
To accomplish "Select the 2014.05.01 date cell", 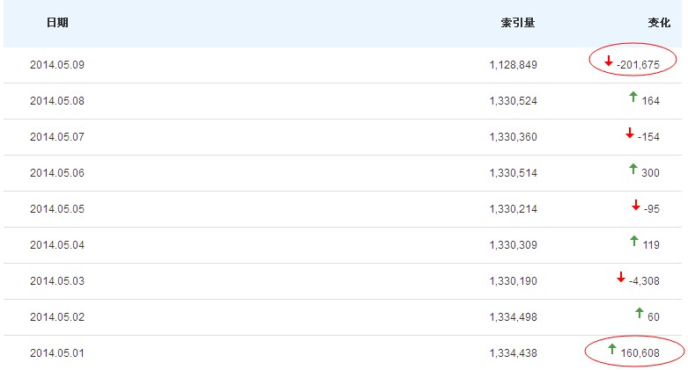I will (57, 353).
